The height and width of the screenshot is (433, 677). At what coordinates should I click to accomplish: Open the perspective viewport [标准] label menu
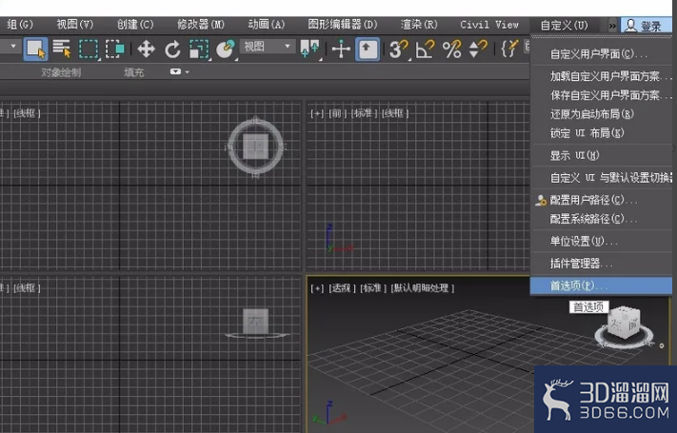373,288
